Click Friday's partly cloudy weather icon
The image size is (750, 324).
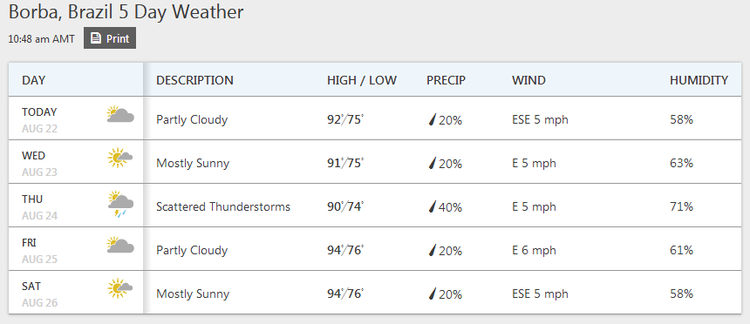[x=120, y=245]
